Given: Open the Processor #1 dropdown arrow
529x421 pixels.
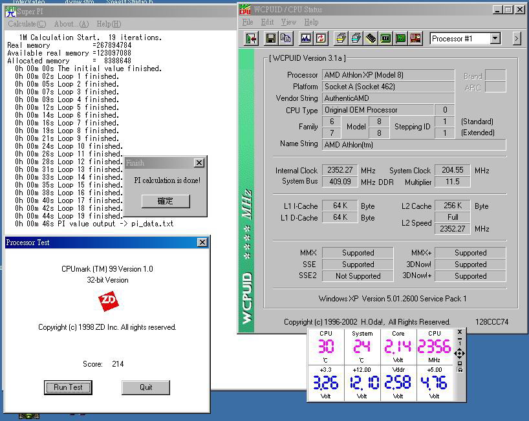Looking at the screenshot, I should click(495, 38).
